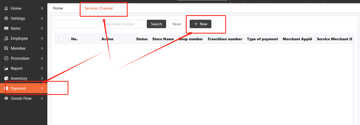Screen dimensions: 360x125
Task: Switch to the Home tab
Action: point(58,8)
